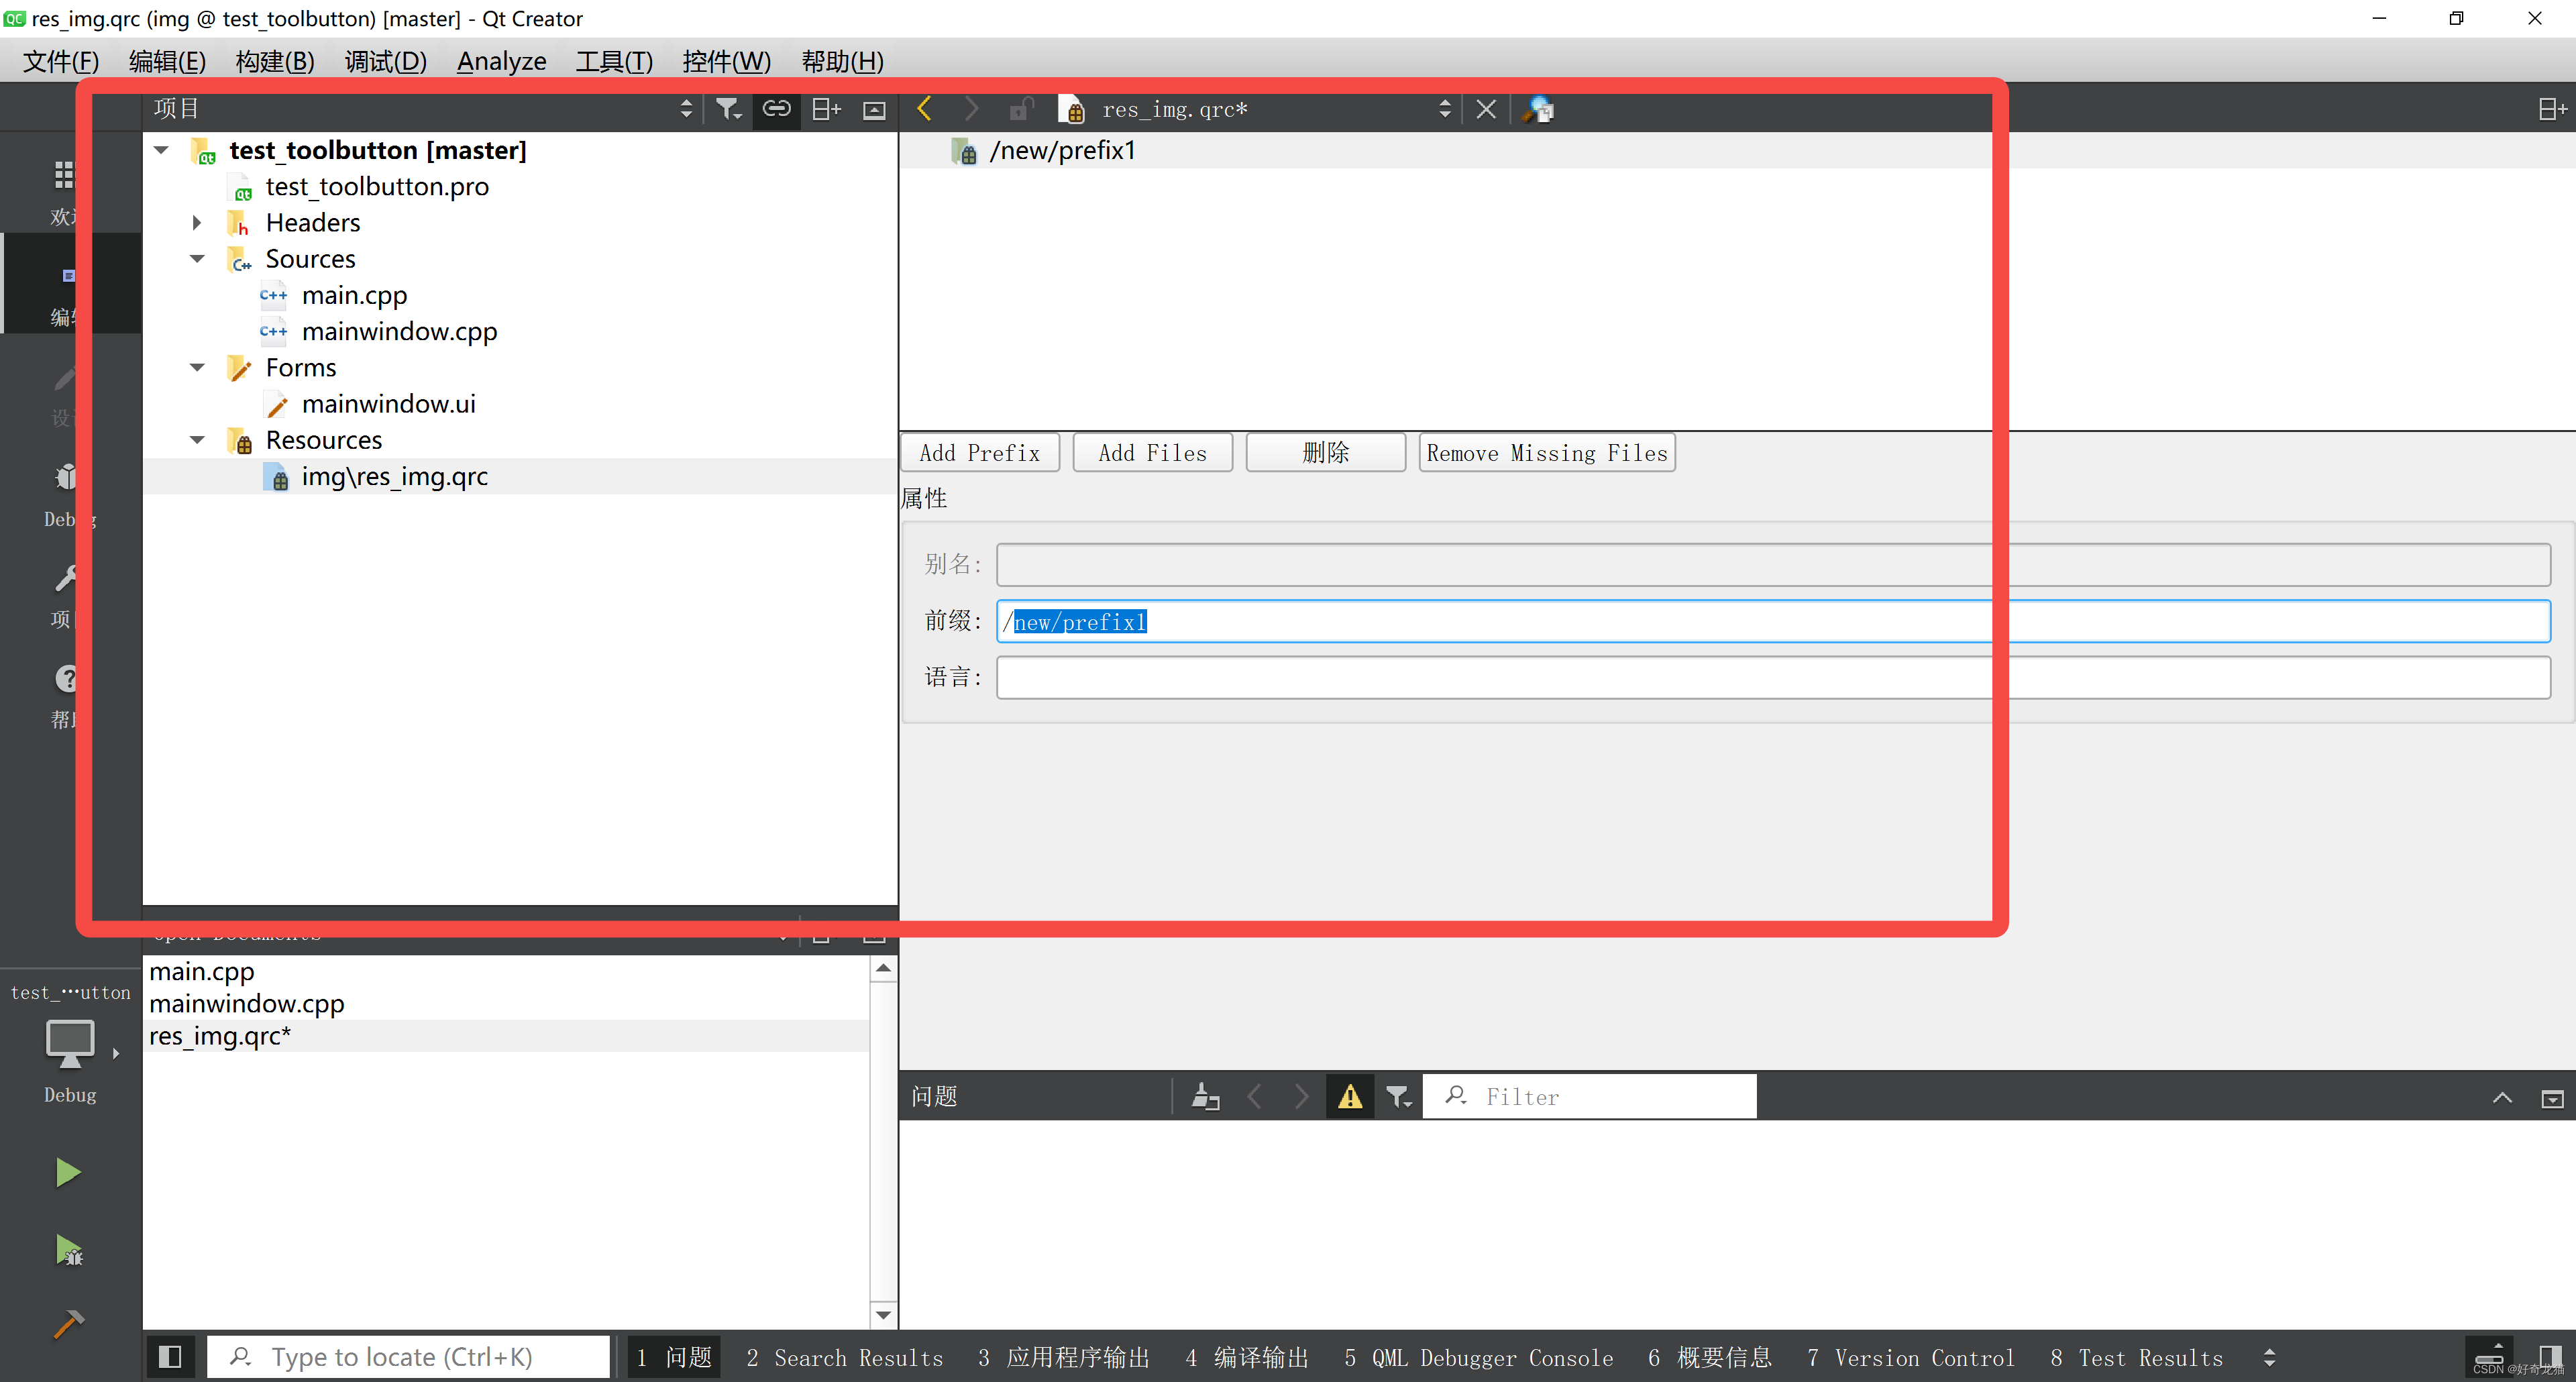Open the 编辑(E) menu
The width and height of the screenshot is (2576, 1382).
tap(167, 61)
